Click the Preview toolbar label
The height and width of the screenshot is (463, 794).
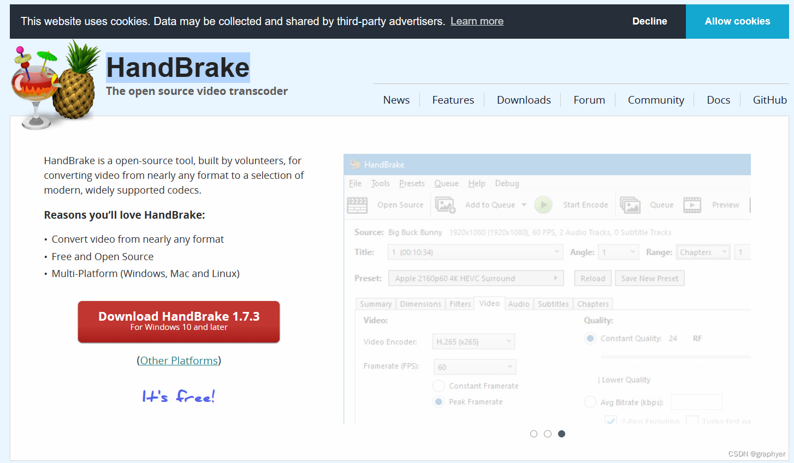[725, 205]
